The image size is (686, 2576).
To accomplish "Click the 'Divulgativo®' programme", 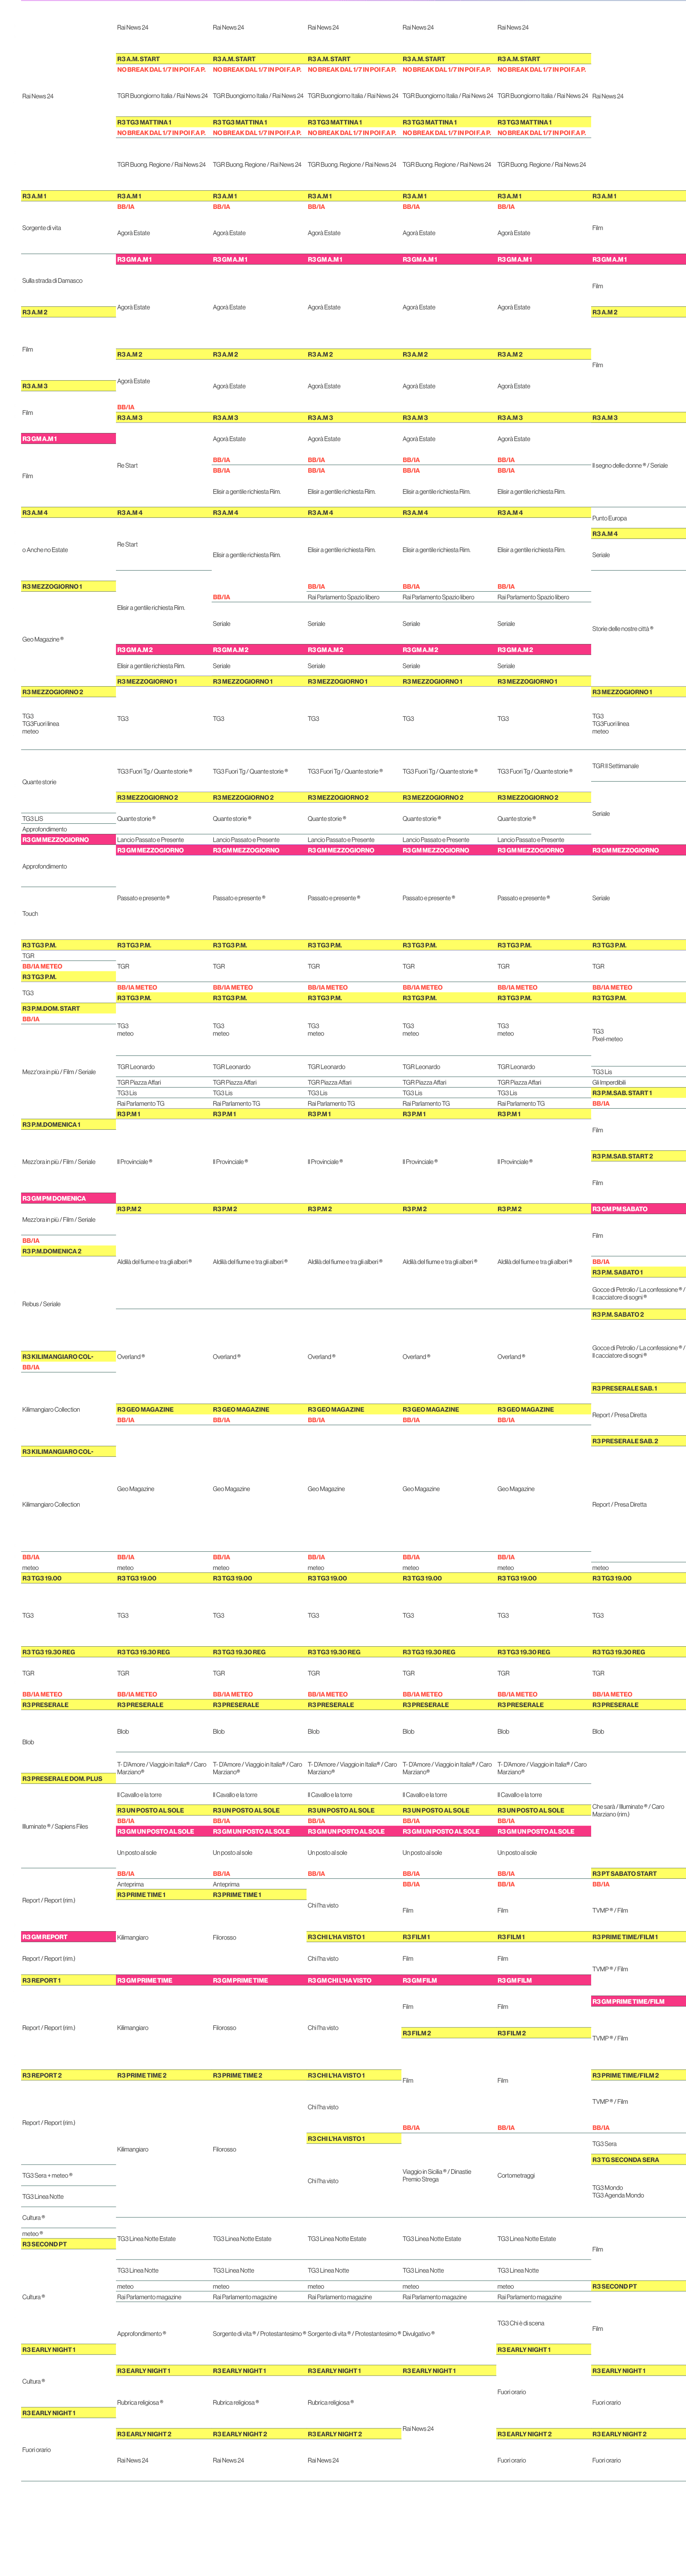I will point(417,2334).
